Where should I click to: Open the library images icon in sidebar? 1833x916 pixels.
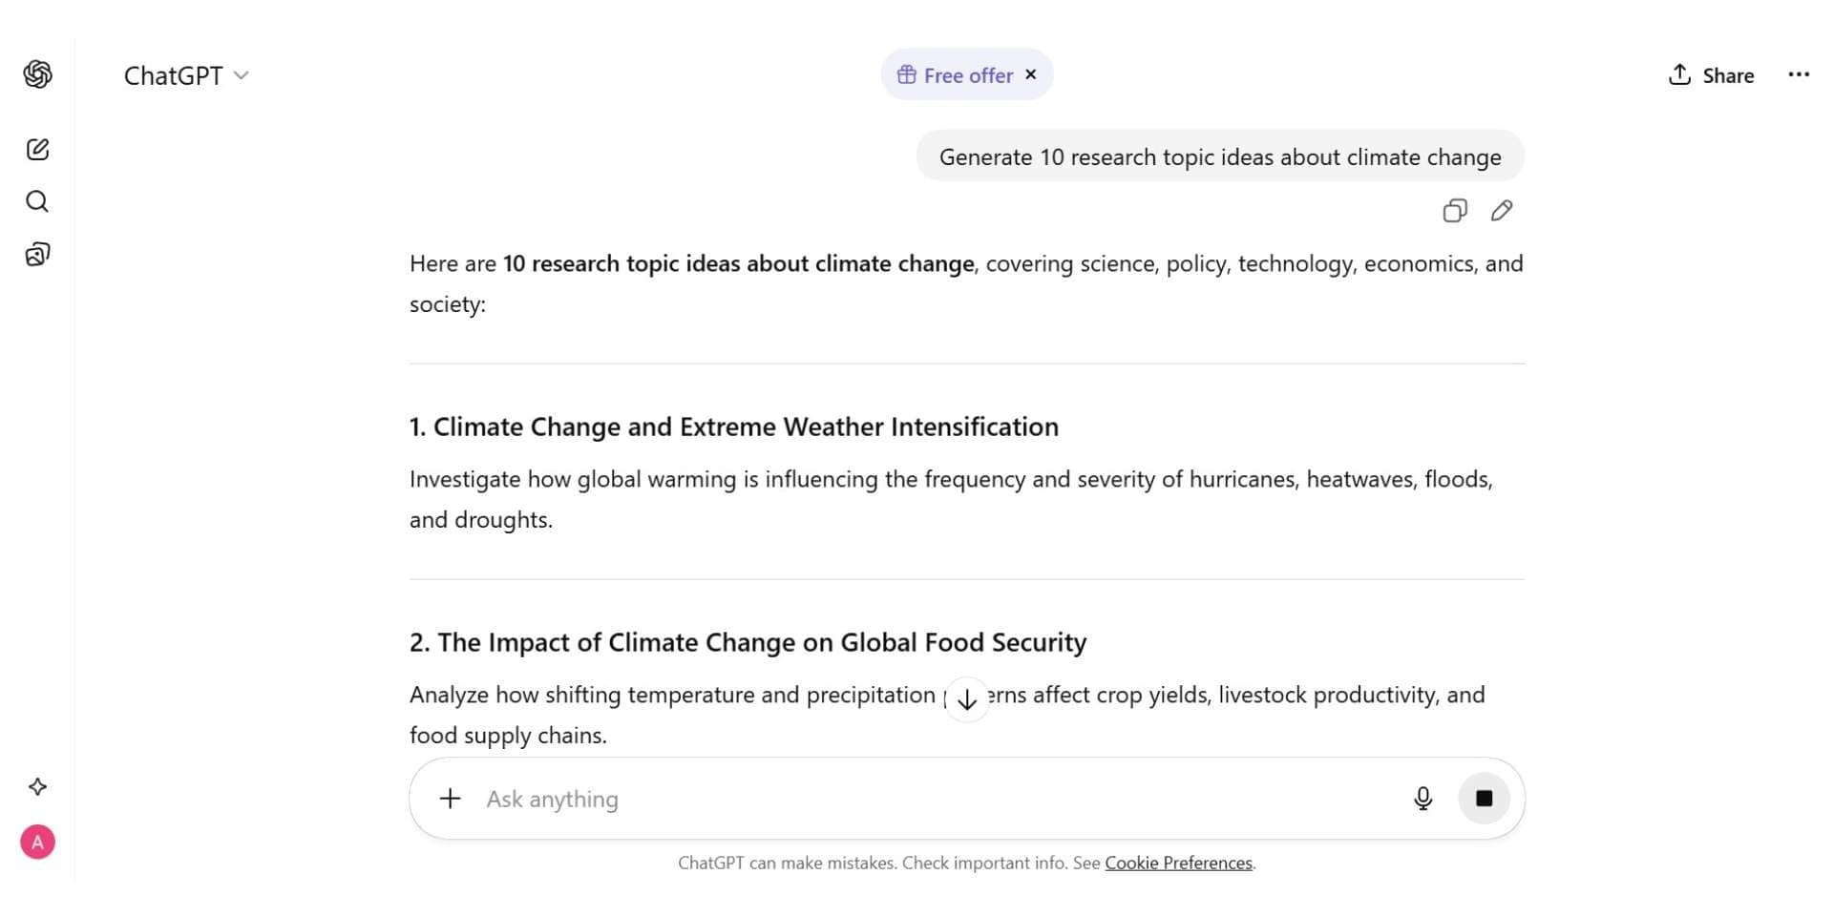[x=37, y=254]
